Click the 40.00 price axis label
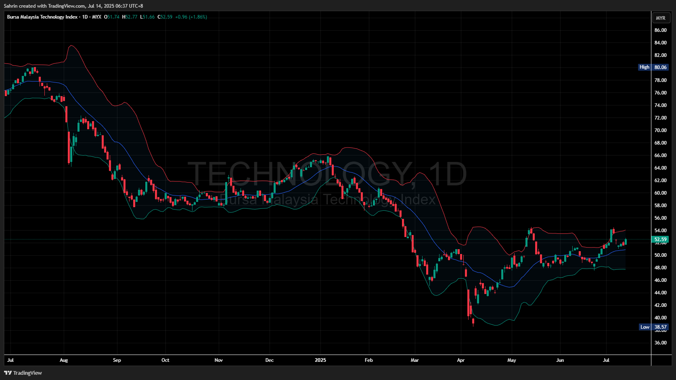 tap(660, 318)
